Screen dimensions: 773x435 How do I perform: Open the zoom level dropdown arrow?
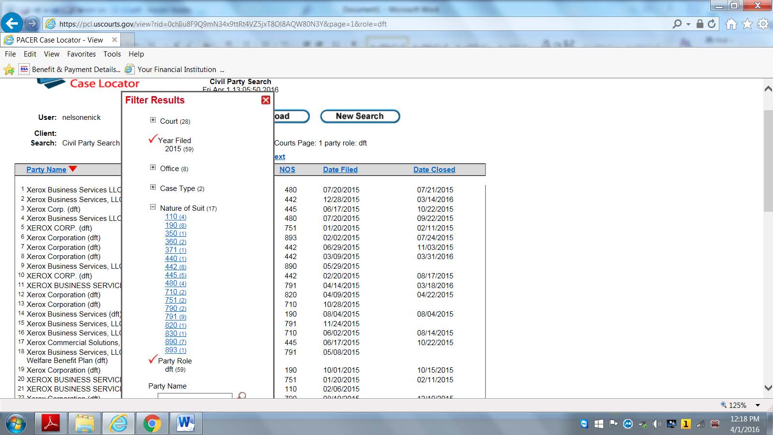(758, 406)
